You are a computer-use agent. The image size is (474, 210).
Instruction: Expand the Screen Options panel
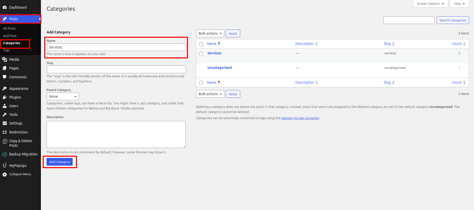coord(430,4)
